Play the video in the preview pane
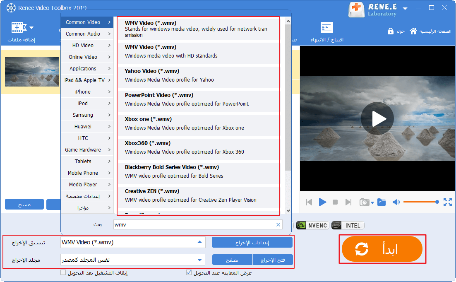The height and width of the screenshot is (282, 456). [377, 118]
